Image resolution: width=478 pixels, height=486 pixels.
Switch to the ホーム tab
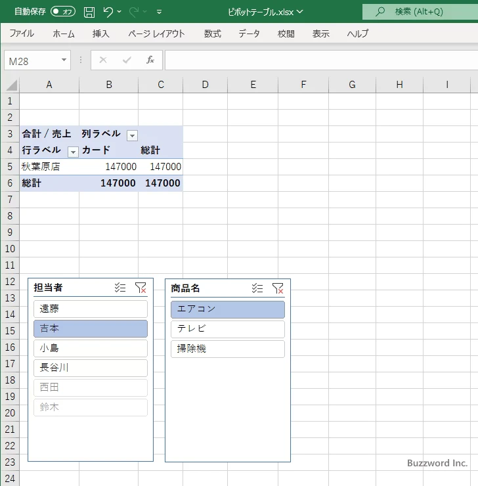click(64, 33)
